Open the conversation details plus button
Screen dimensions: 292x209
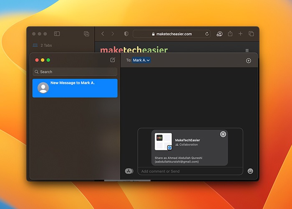pos(249,61)
